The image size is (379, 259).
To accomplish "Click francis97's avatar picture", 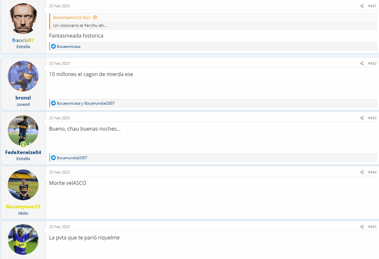I will pyautogui.click(x=23, y=19).
